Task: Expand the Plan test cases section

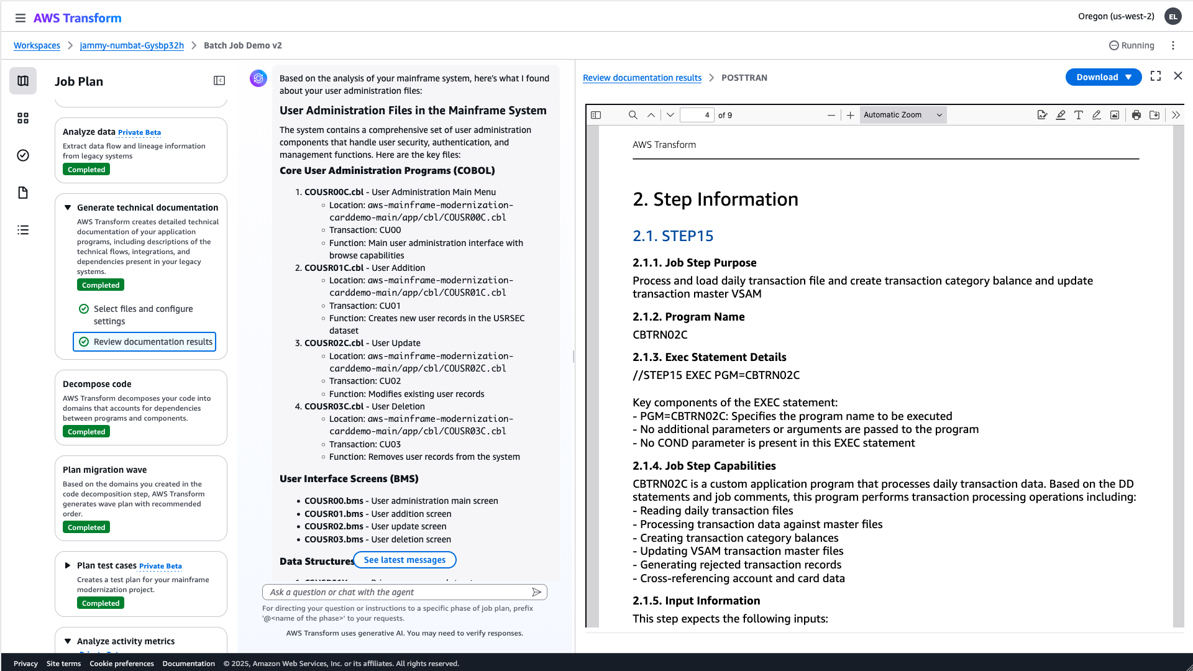Action: pyautogui.click(x=67, y=565)
